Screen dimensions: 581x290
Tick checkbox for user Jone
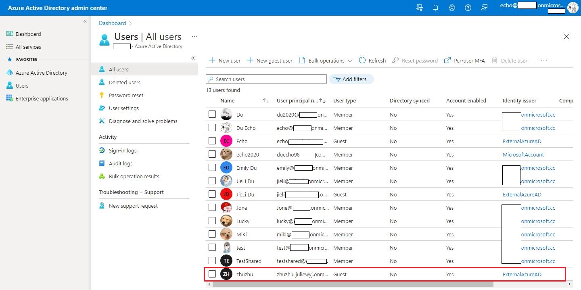click(212, 208)
